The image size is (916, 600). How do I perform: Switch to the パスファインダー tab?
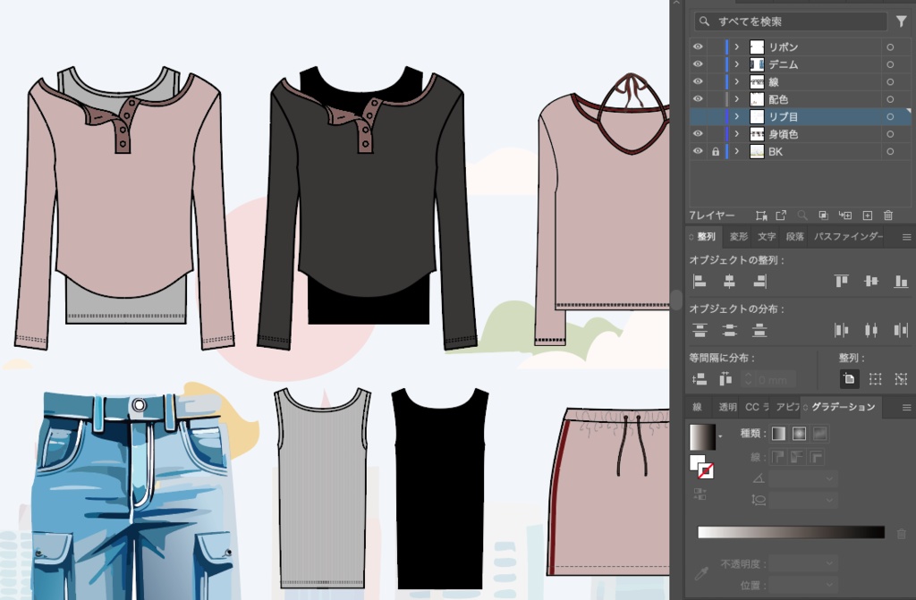848,237
